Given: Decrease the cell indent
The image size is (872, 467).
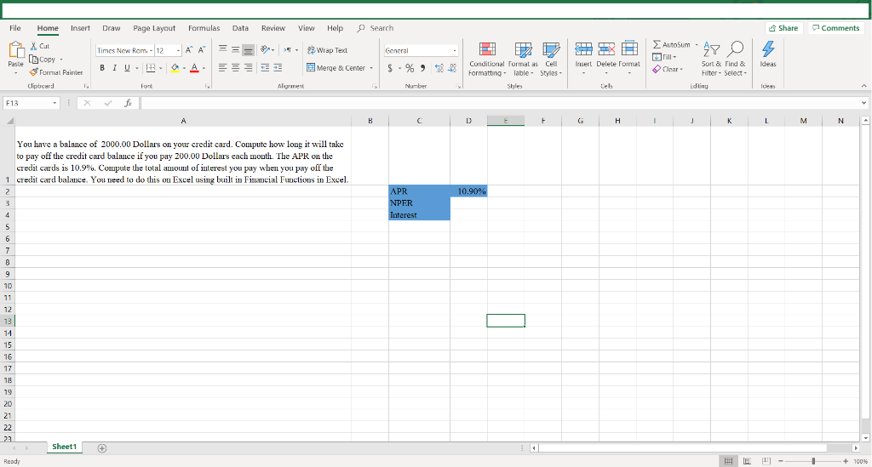Looking at the screenshot, I should pyautogui.click(x=265, y=68).
